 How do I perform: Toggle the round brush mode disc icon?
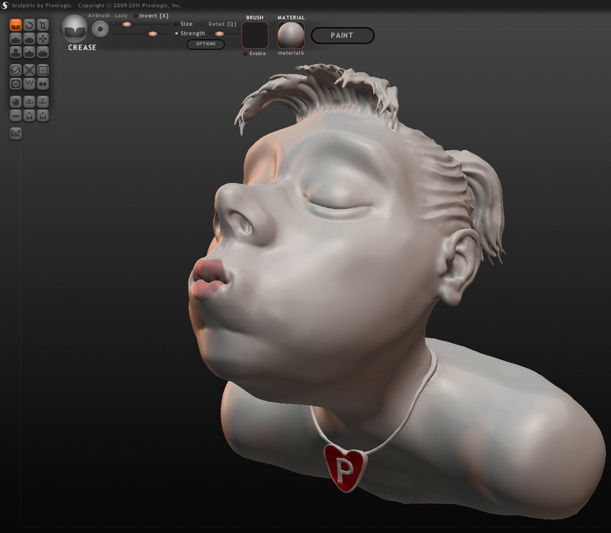coord(100,29)
